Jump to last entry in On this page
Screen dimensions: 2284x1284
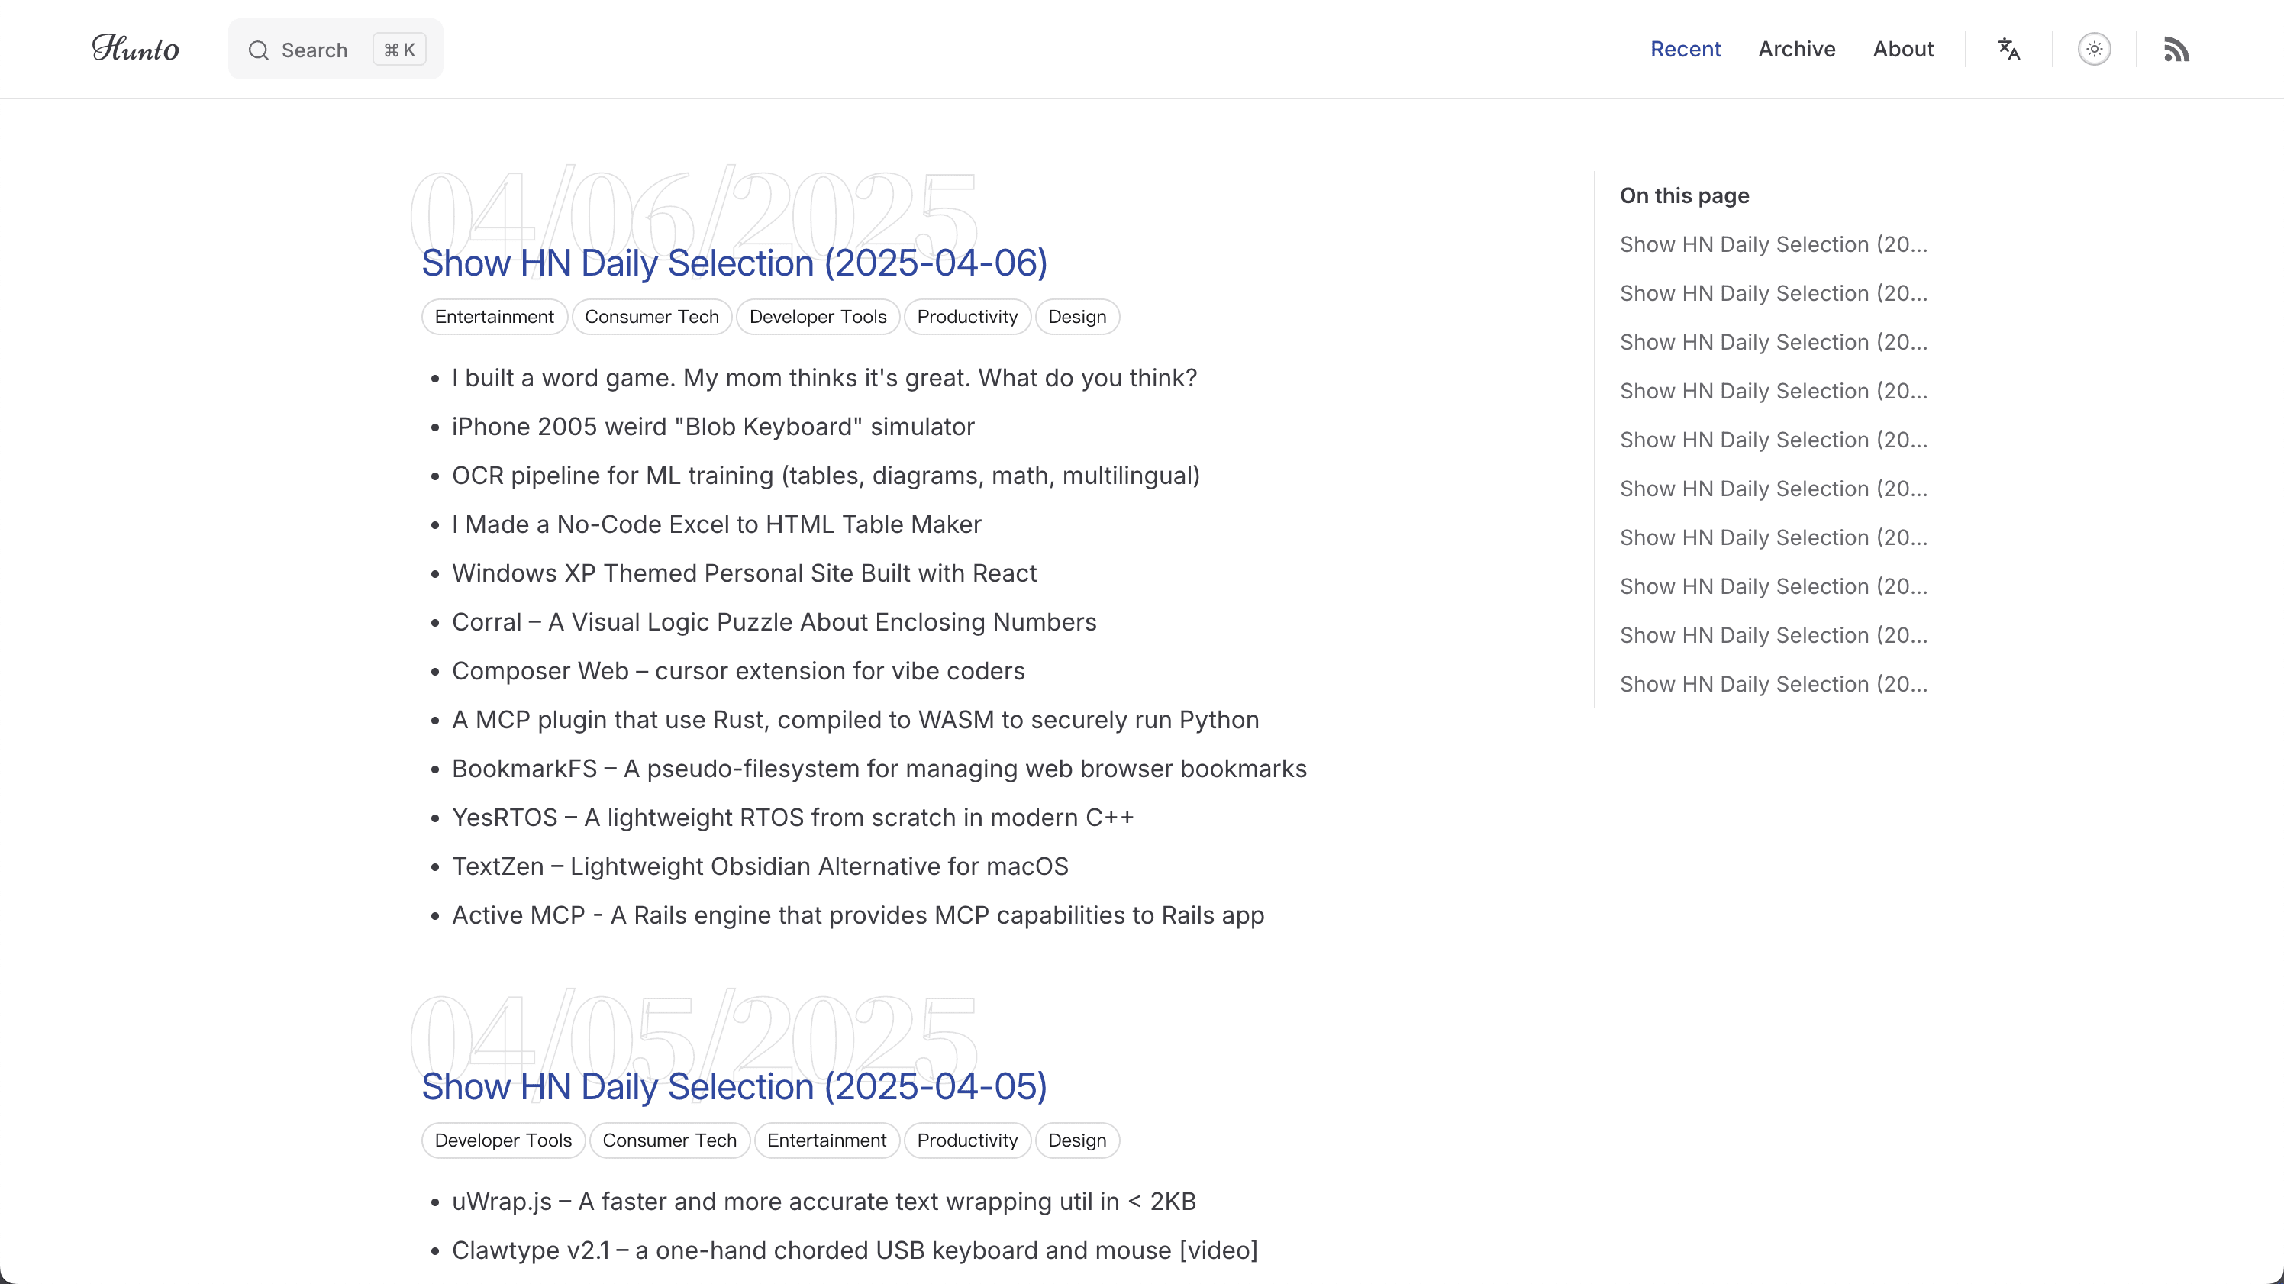click(x=1773, y=684)
